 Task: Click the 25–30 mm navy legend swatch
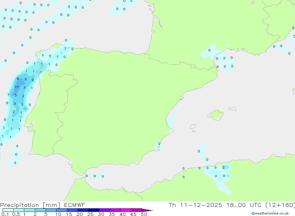[x=94, y=210]
